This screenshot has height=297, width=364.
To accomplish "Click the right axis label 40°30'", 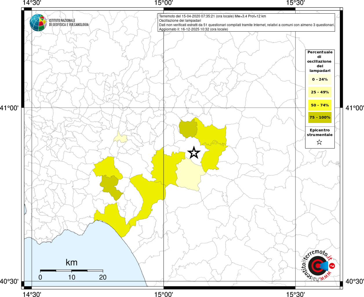I will 355,281.
